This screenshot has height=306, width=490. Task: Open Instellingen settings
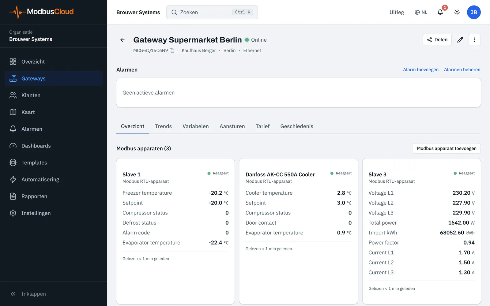54,213
